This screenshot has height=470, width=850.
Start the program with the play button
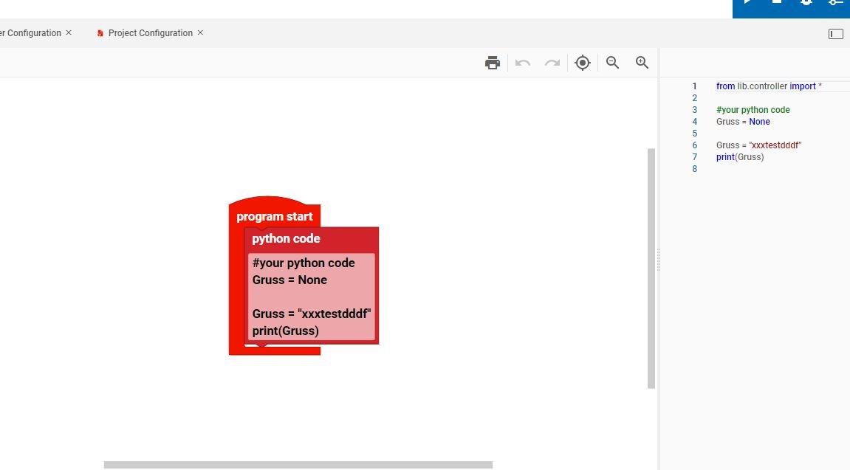click(x=748, y=2)
